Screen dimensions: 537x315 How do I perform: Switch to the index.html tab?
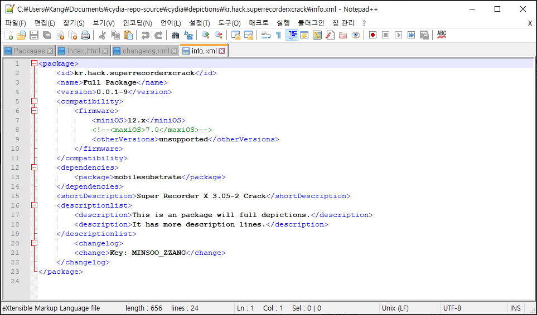(x=84, y=51)
